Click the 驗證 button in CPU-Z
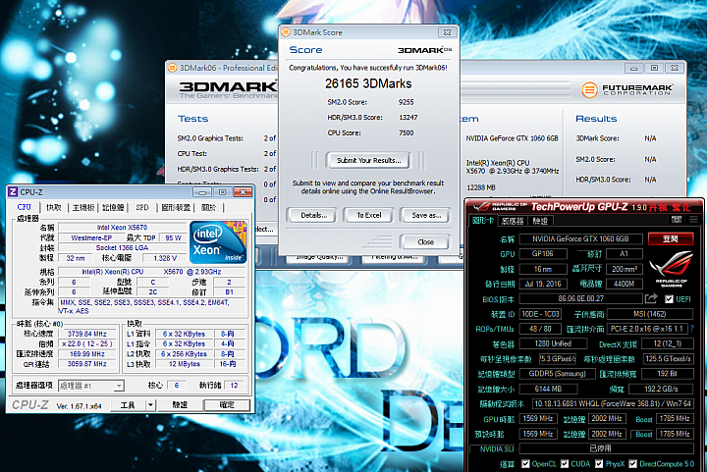The image size is (707, 472). (180, 405)
